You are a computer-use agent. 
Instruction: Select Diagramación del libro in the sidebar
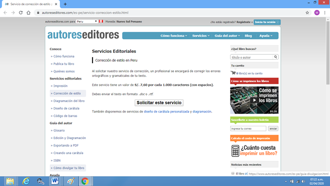pos(69,101)
